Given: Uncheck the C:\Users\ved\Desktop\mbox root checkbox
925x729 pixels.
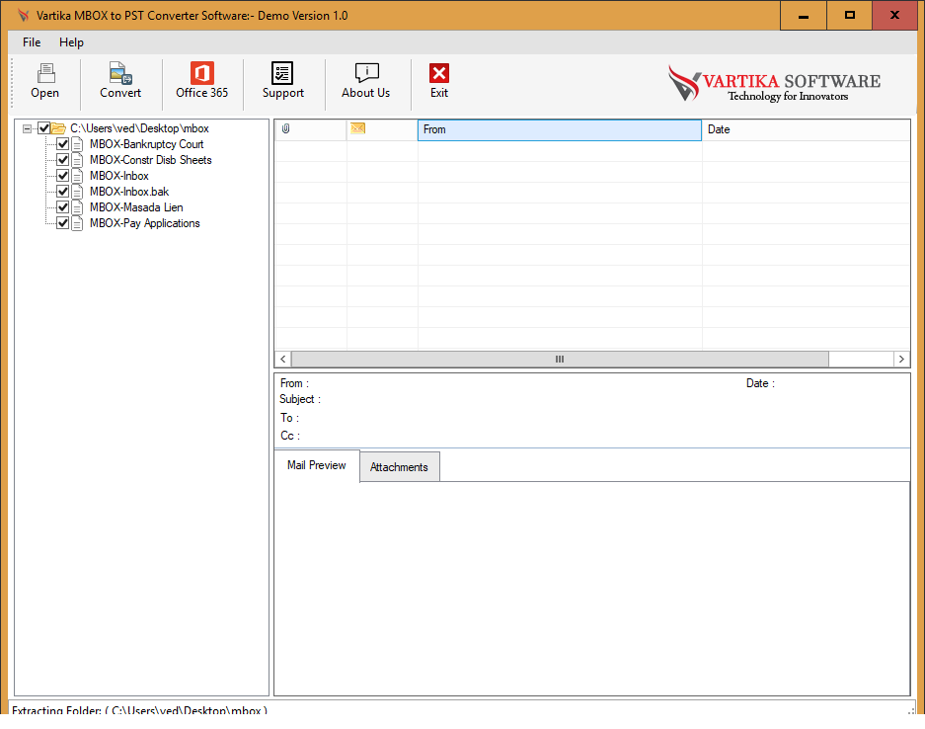Looking at the screenshot, I should tap(43, 128).
